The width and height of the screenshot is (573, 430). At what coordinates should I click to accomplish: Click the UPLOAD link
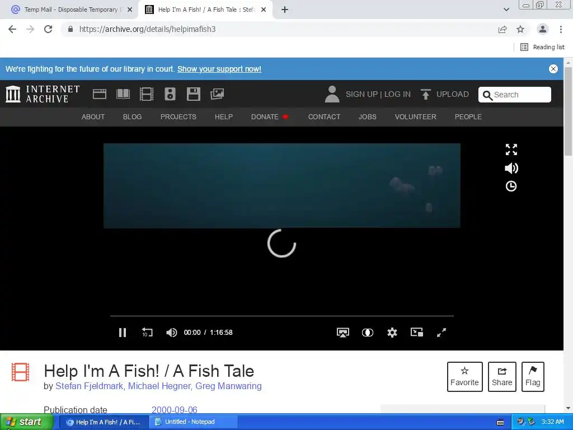[x=452, y=94]
